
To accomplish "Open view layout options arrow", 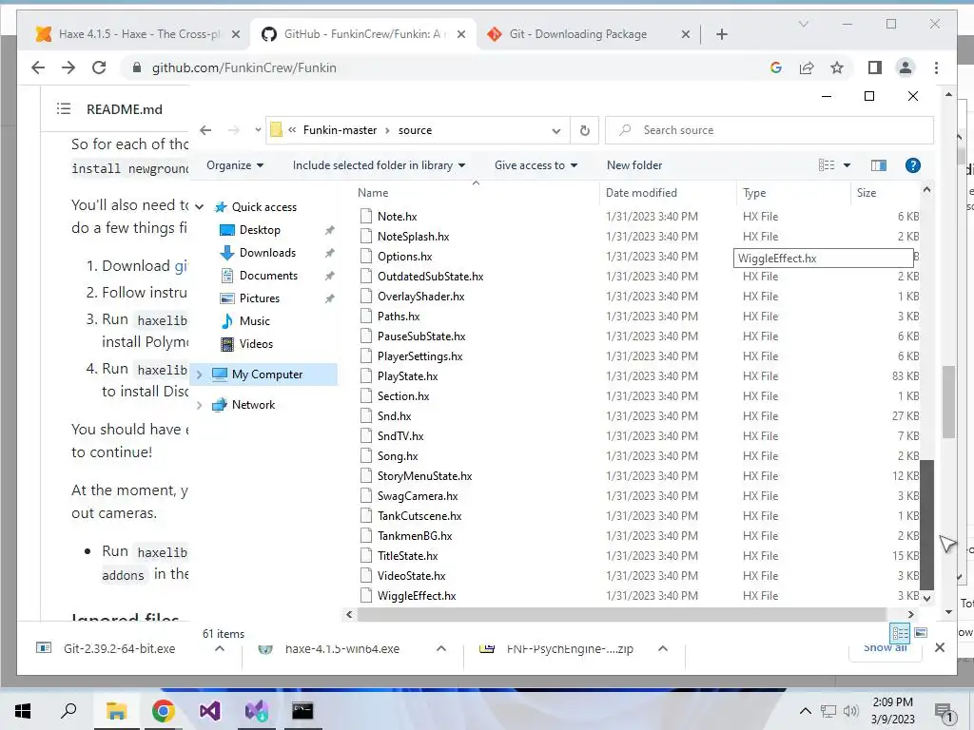I will pos(847,165).
